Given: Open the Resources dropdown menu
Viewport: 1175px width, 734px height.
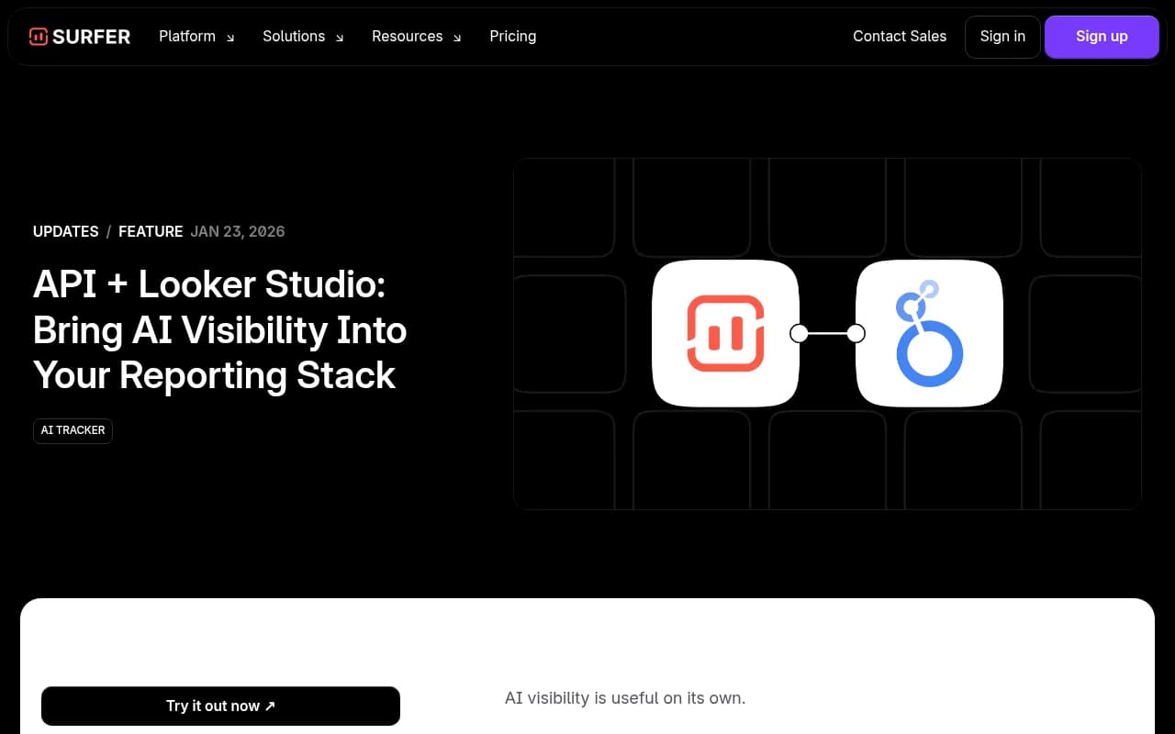Looking at the screenshot, I should point(408,36).
